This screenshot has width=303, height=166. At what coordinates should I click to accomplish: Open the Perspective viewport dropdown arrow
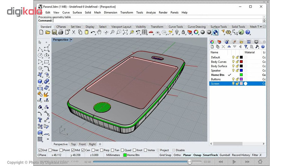click(x=71, y=40)
